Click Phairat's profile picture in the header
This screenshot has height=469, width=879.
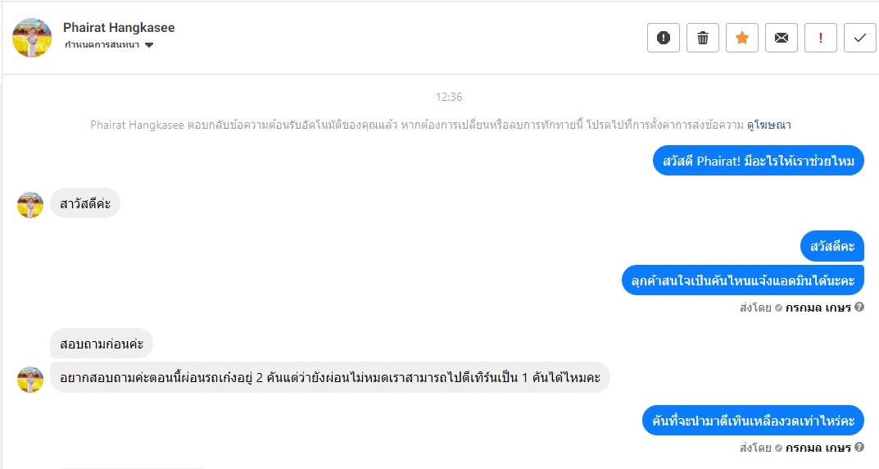click(x=33, y=38)
